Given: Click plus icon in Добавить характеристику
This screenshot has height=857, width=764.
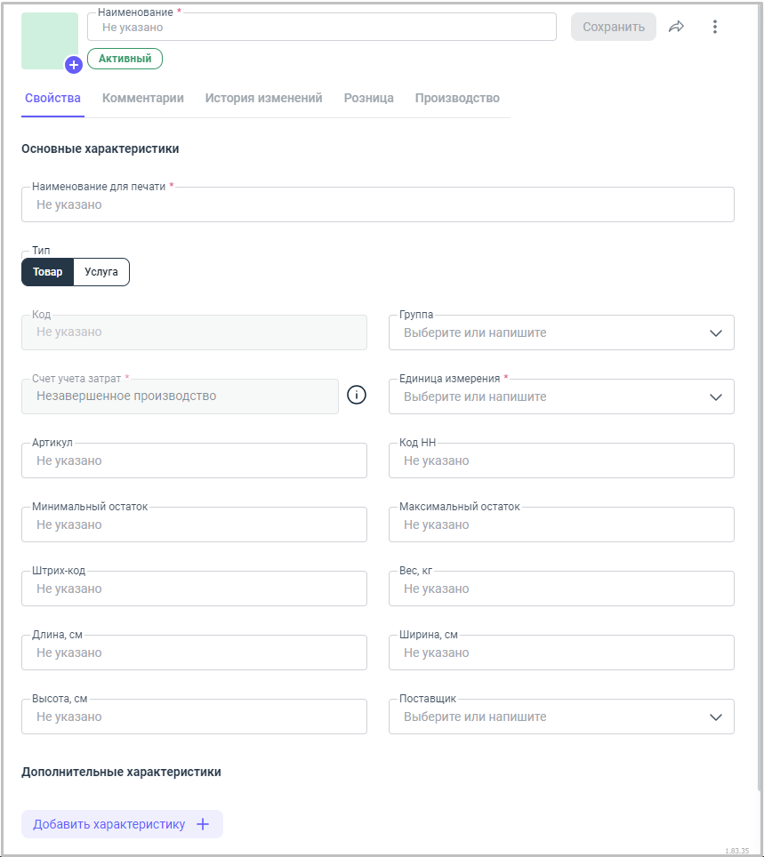Looking at the screenshot, I should pyautogui.click(x=203, y=824).
